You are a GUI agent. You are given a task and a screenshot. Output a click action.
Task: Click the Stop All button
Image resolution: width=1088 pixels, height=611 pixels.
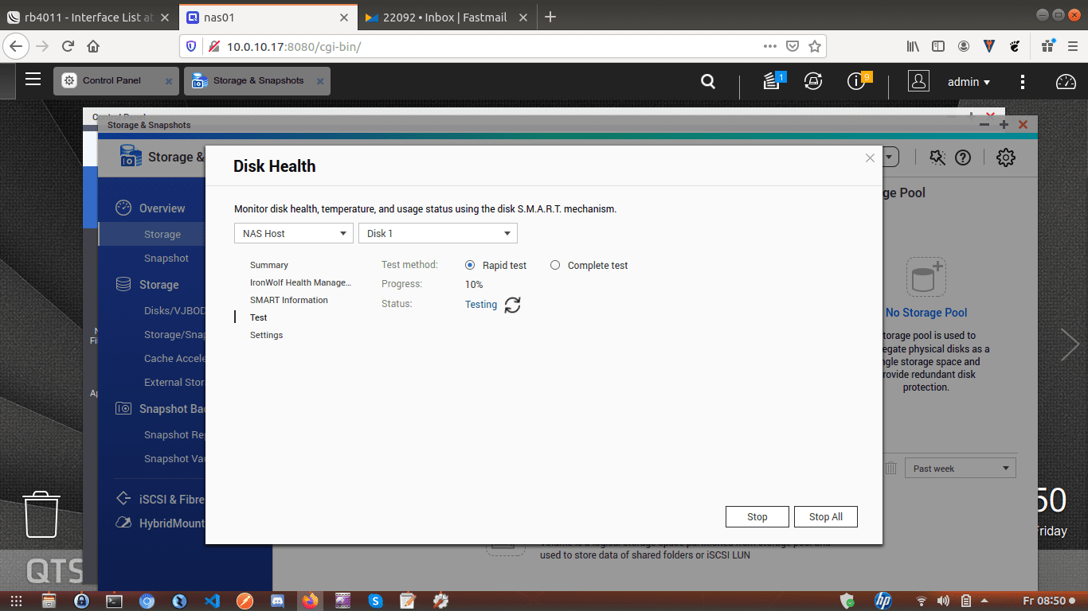point(826,516)
